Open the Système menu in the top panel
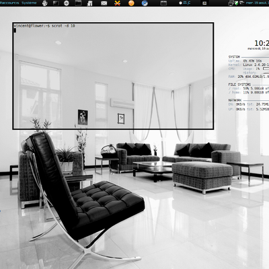This screenshot has height=269, width=269. point(29,3)
